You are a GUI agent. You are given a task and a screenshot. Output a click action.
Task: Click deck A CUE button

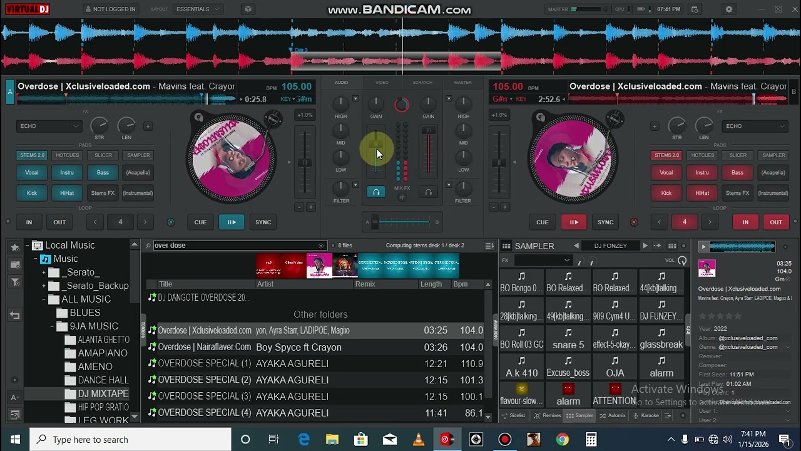200,222
